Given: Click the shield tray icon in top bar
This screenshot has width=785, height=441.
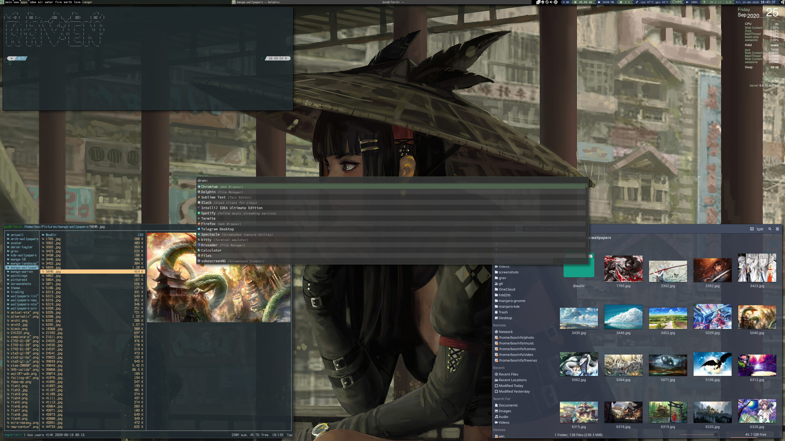Looking at the screenshot, I should click(543, 2).
